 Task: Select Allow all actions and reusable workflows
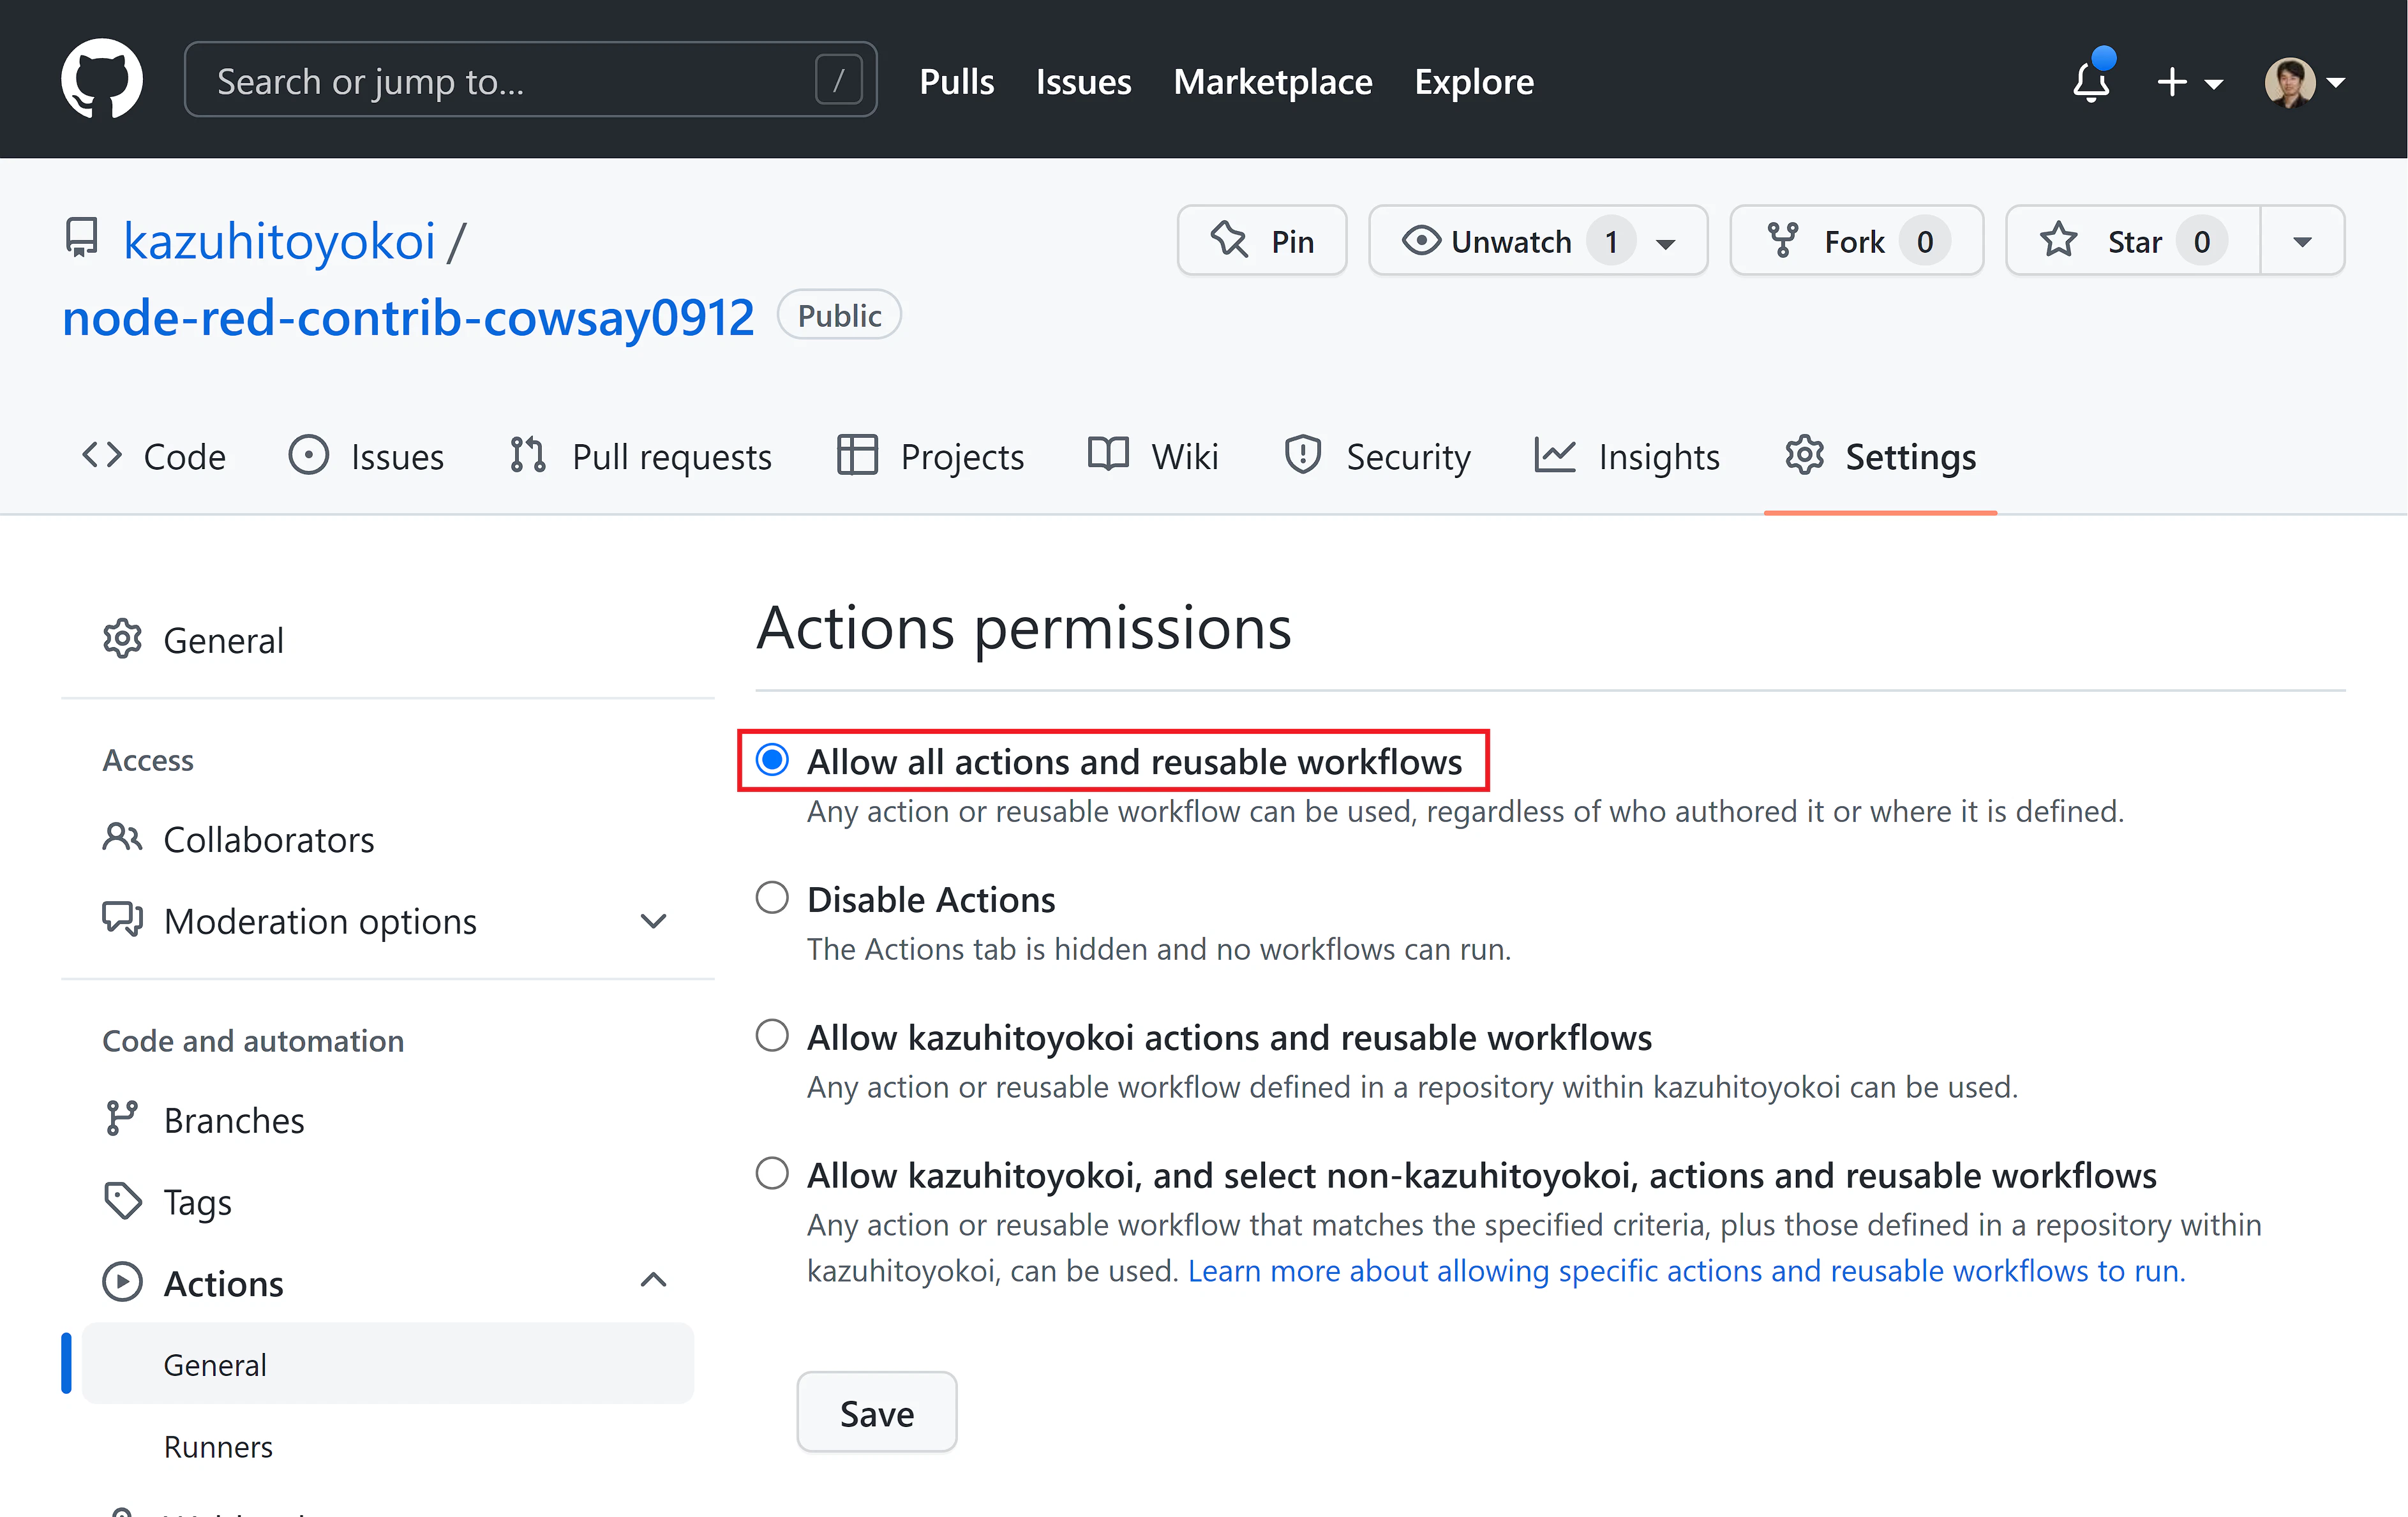(x=772, y=761)
